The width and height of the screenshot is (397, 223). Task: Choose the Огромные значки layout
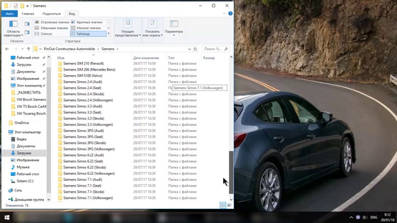[52, 22]
